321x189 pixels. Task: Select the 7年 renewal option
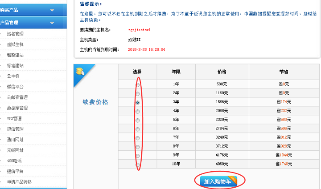(x=137, y=138)
